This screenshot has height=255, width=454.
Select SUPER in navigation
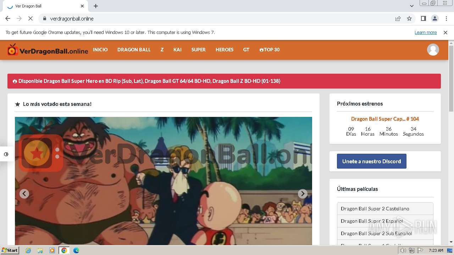tap(199, 50)
